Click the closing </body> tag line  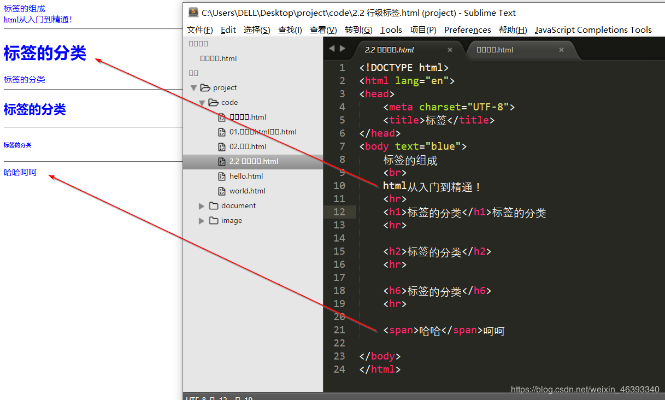tap(380, 356)
